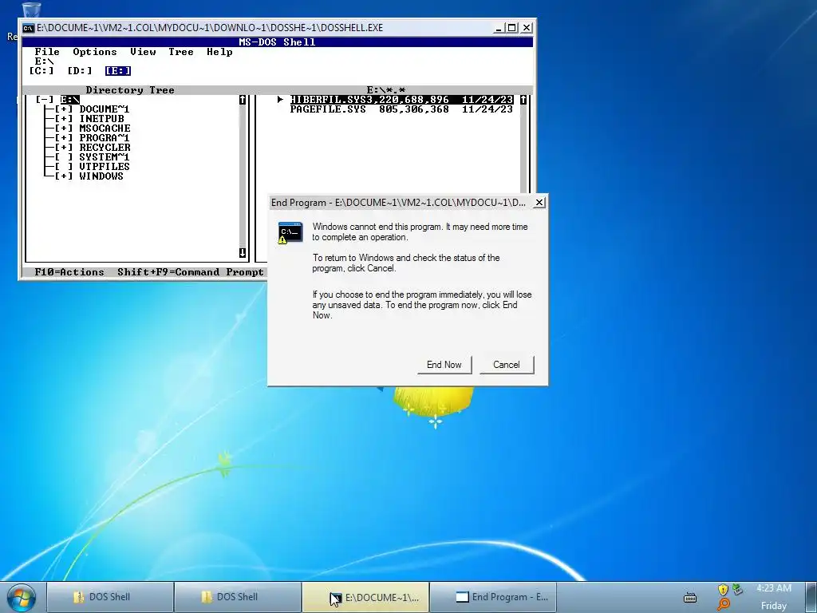The width and height of the screenshot is (817, 613).
Task: Open the Windows Start button
Action: 22,597
